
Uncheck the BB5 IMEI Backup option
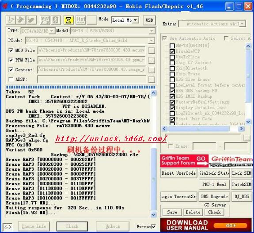172,97
